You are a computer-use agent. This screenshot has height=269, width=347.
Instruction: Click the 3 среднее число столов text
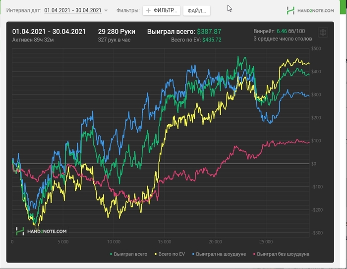[283, 39]
